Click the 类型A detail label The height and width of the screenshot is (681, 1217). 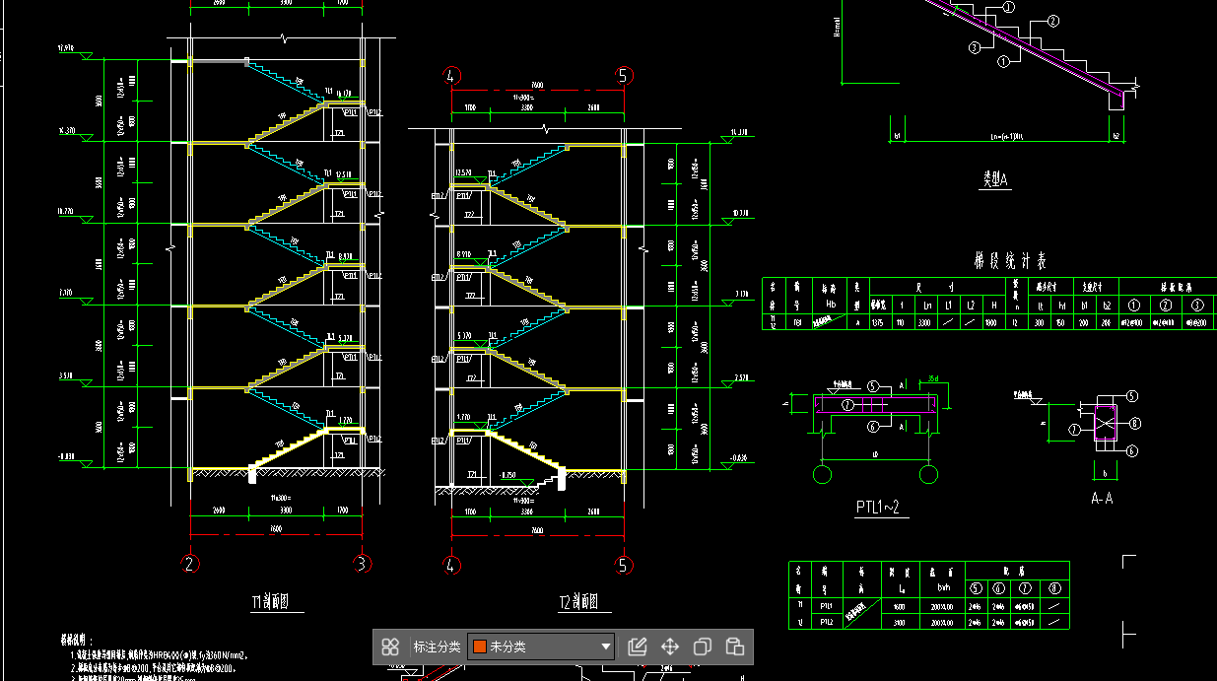tap(996, 179)
